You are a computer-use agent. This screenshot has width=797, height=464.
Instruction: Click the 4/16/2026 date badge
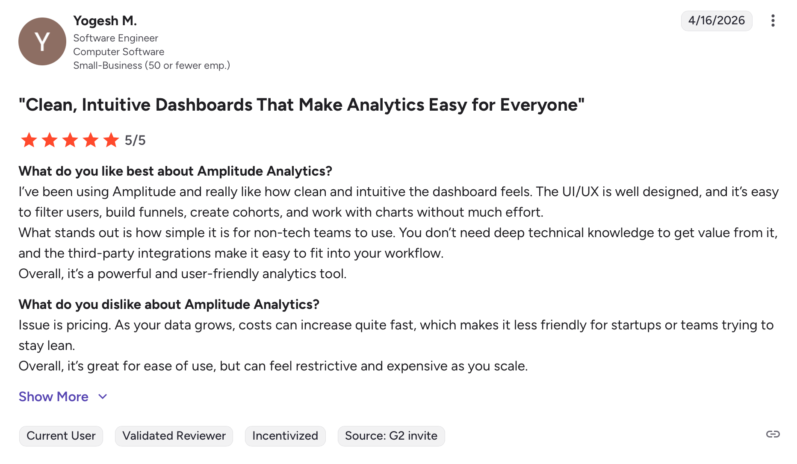point(716,21)
